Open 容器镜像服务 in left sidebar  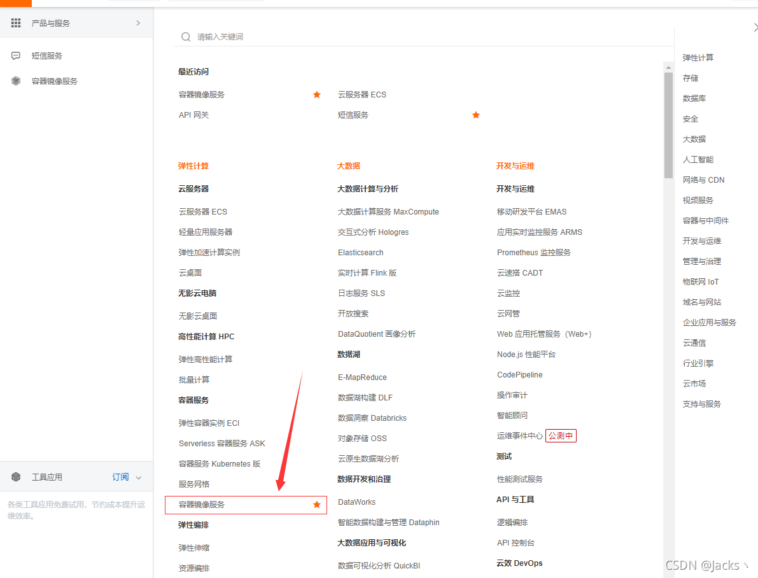click(55, 81)
